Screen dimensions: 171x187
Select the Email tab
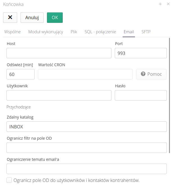coord(129,32)
